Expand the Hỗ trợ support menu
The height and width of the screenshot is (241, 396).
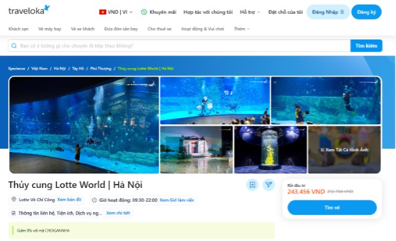(250, 12)
